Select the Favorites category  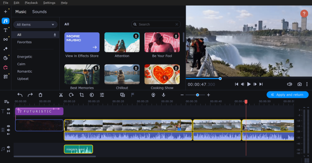click(x=24, y=42)
